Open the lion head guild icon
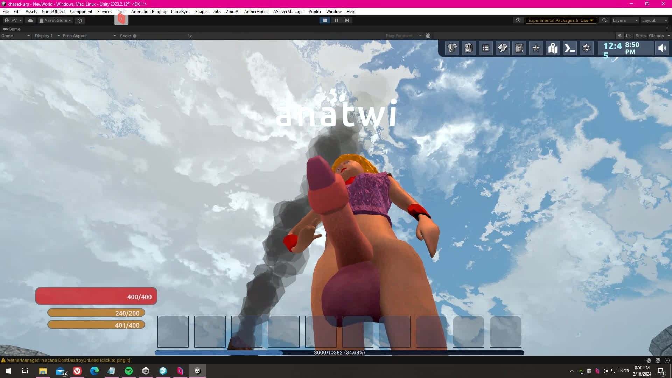This screenshot has height=378, width=672. [x=503, y=48]
